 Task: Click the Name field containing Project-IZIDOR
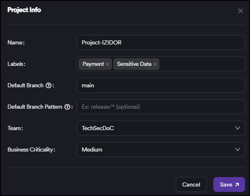[160, 42]
